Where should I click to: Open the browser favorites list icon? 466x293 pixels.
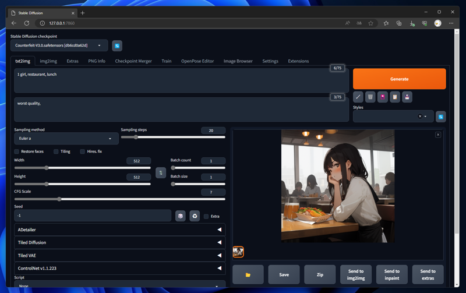[386, 23]
